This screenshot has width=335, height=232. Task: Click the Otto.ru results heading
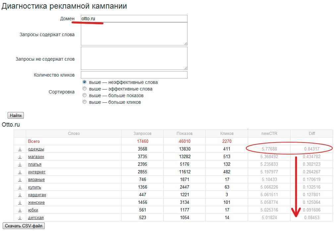point(11,125)
